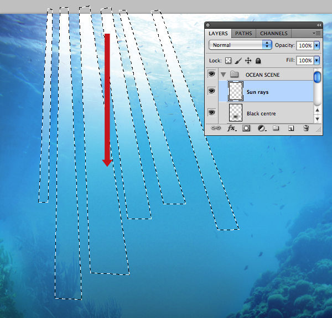
Task: Switch to the Paths tab
Action: tap(243, 33)
